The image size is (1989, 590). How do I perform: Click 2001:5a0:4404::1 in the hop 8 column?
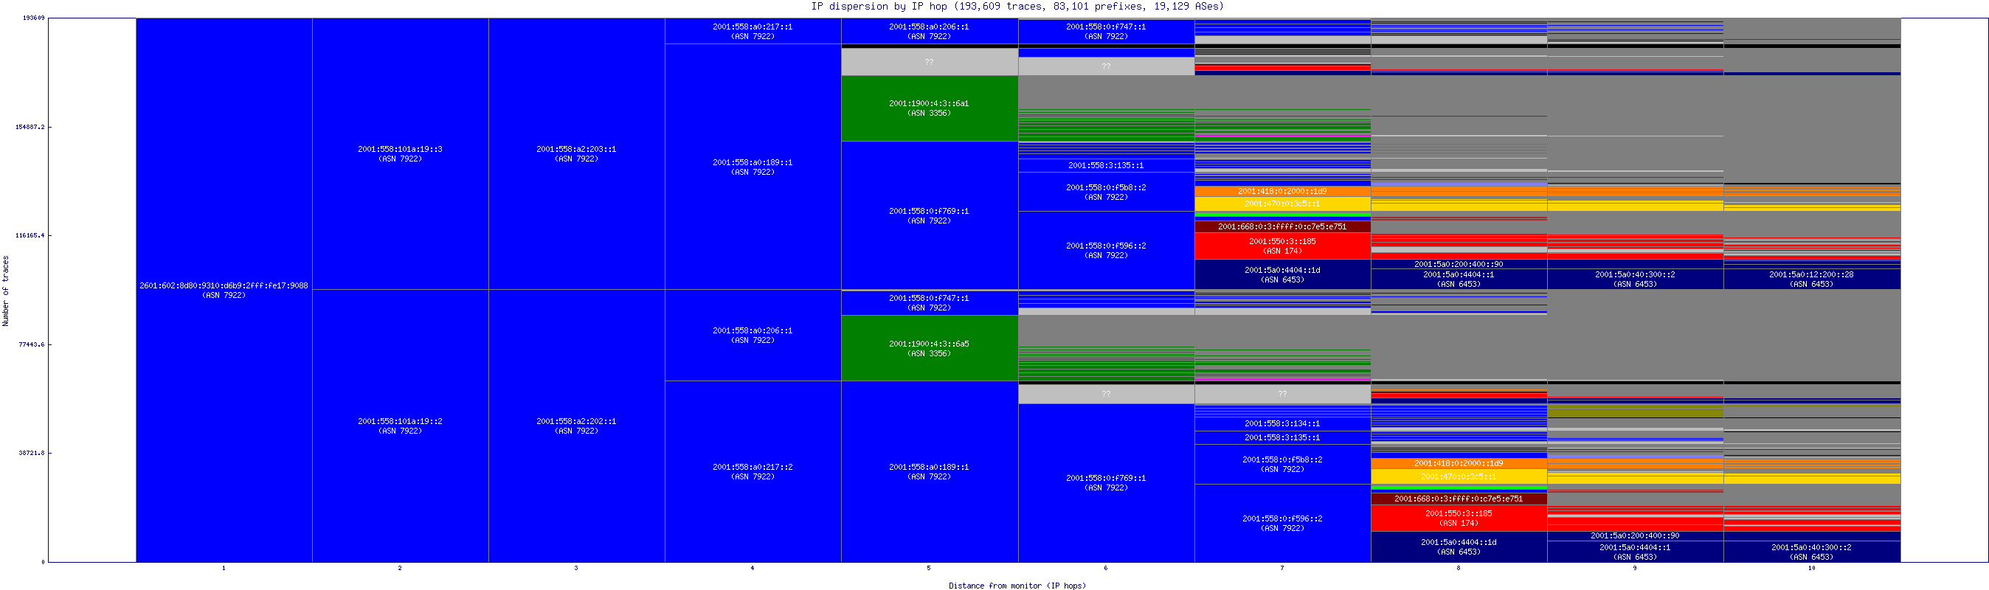click(x=1459, y=279)
